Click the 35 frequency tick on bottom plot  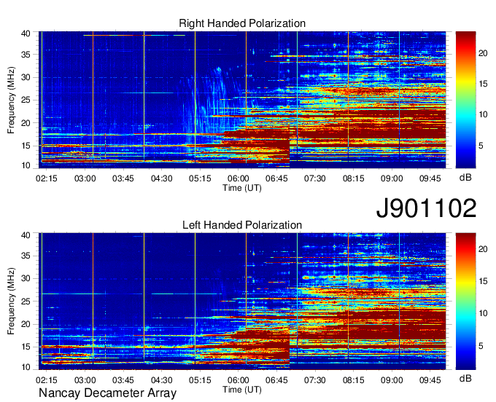[x=26, y=256]
